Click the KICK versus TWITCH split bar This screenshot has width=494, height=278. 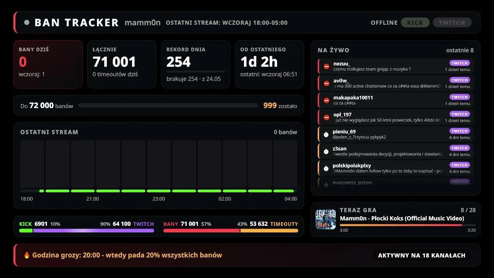coord(87,231)
